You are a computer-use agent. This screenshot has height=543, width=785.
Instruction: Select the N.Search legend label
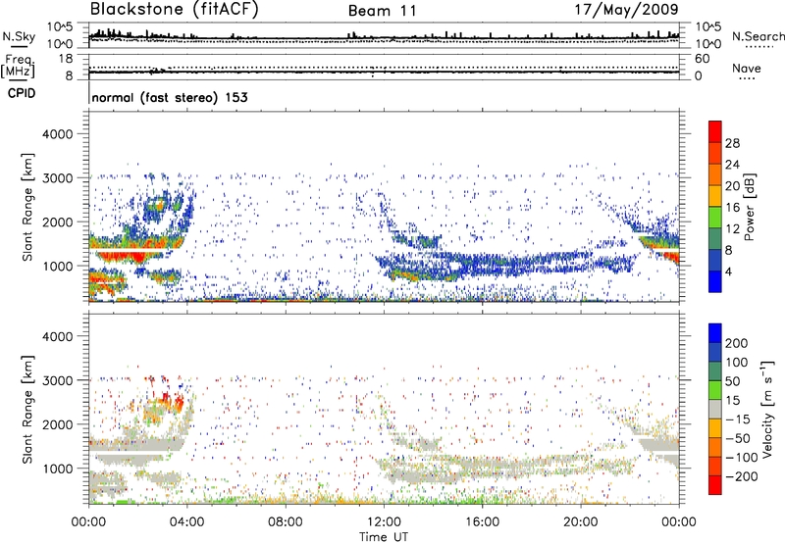[x=758, y=36]
